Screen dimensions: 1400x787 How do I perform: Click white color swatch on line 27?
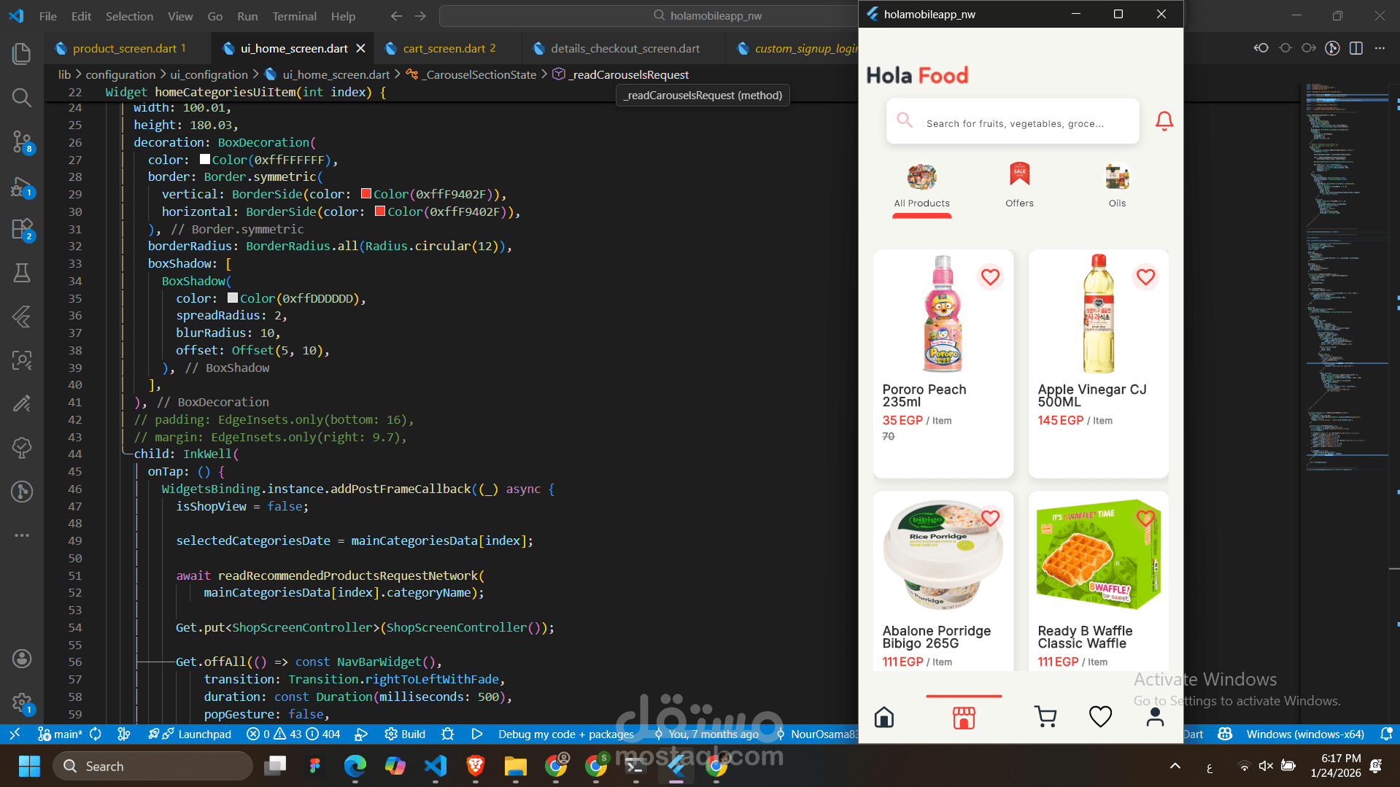[x=205, y=159]
